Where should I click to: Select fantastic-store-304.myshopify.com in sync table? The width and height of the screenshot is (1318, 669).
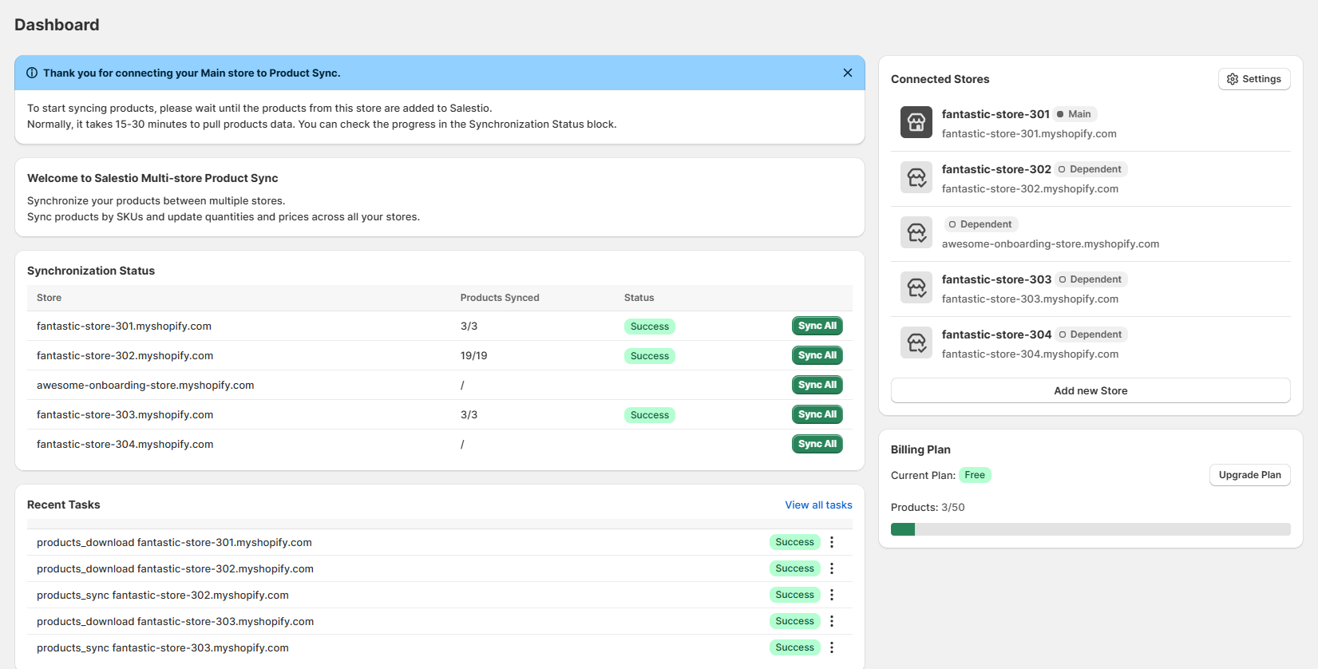tap(125, 444)
